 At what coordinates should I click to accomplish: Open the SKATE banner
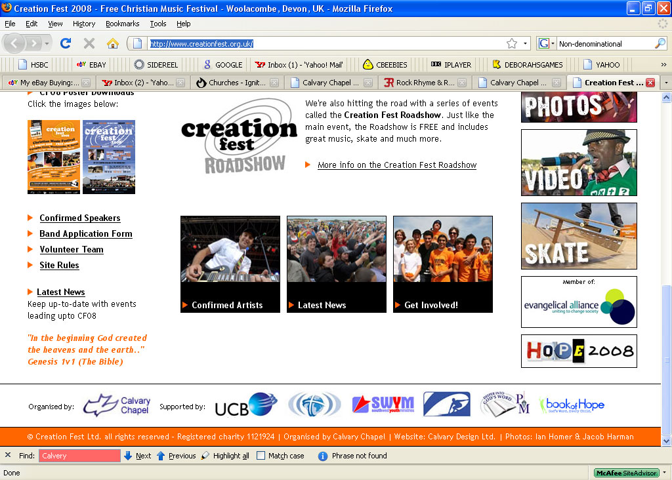coord(579,236)
